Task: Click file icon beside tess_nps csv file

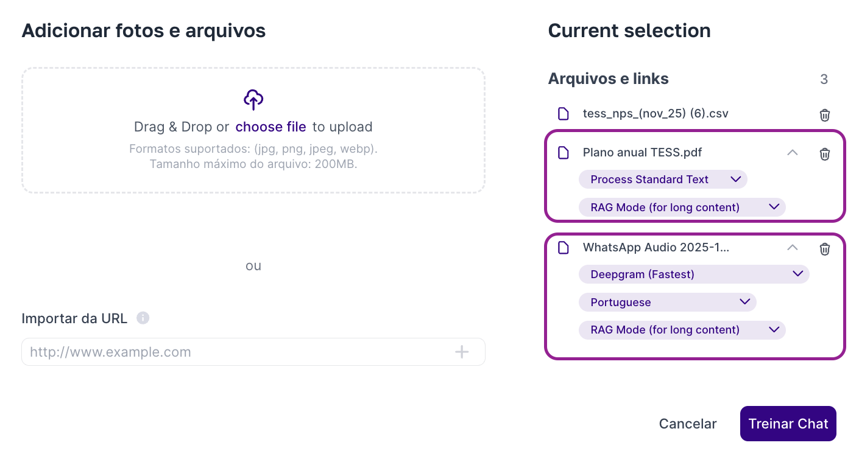Action: tap(564, 114)
